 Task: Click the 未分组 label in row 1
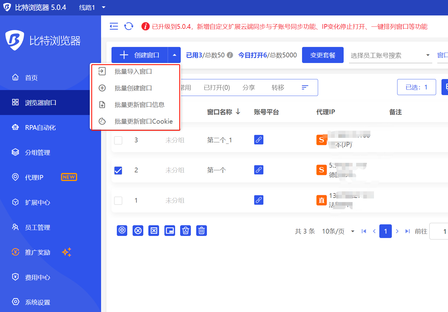coord(175,201)
